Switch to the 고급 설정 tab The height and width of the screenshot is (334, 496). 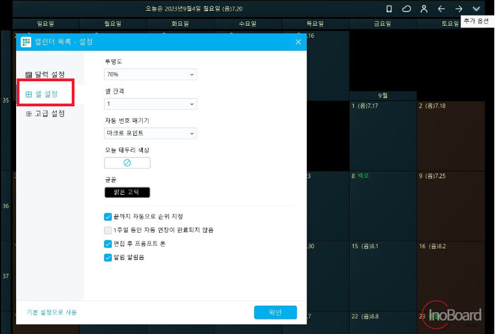(x=45, y=114)
